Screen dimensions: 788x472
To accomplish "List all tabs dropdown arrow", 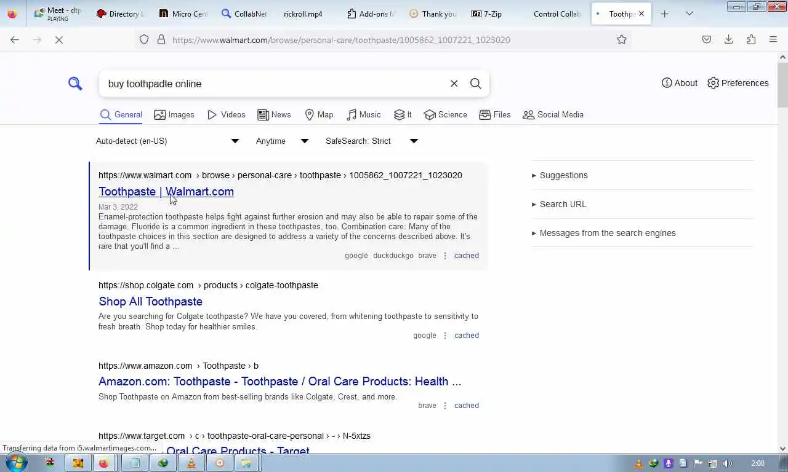I will click(x=689, y=14).
